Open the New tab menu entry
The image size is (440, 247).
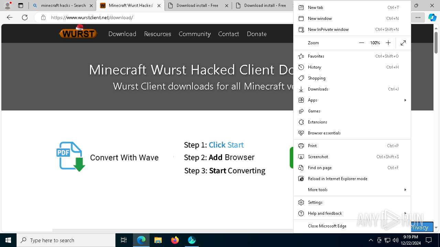352,8
